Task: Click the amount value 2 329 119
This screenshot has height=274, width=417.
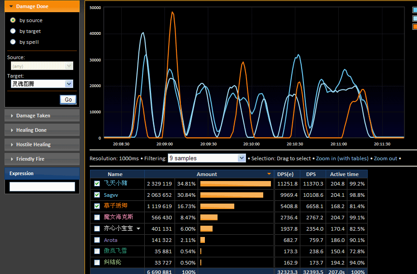Action: point(159,184)
